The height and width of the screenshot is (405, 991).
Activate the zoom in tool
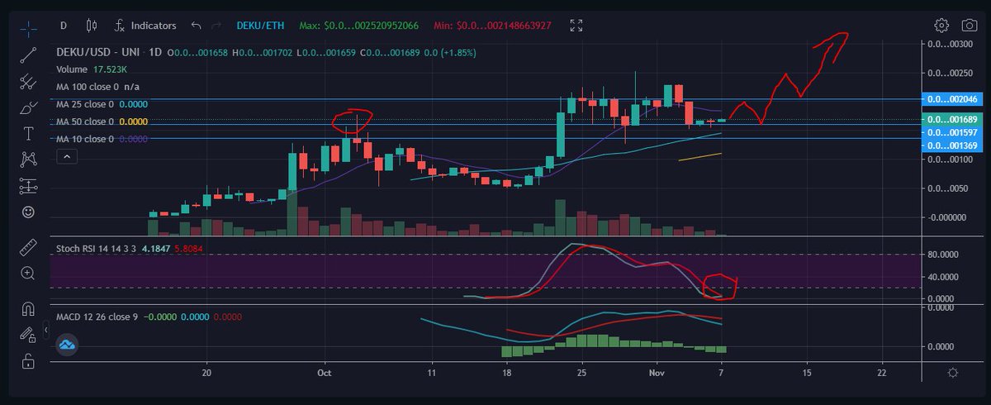click(x=28, y=273)
